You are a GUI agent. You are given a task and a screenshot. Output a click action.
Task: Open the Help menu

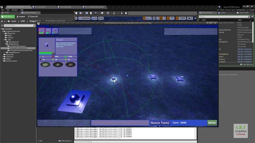22,10
